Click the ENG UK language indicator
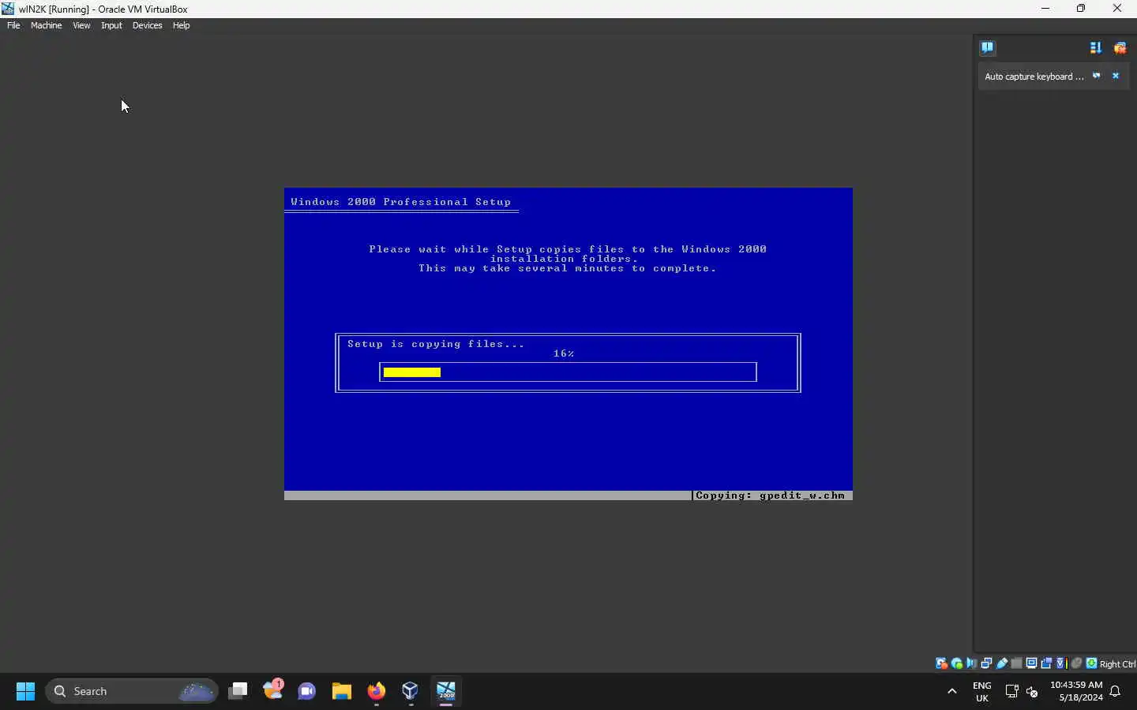Image resolution: width=1137 pixels, height=710 pixels. tap(982, 691)
